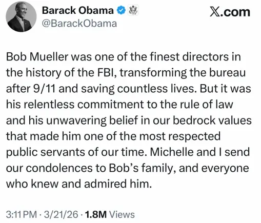Click the 1.8M view count
Image resolution: width=261 pixels, height=223 pixels.
[96, 214]
